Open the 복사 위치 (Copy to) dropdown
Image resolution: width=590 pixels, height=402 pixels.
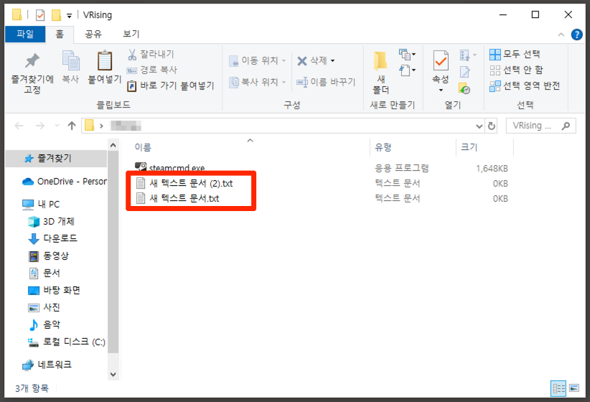point(258,82)
